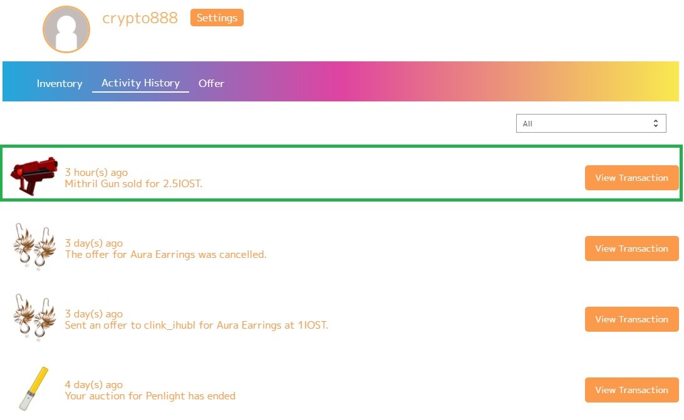The height and width of the screenshot is (420, 684).
Task: Select the 'Mithril Gun sold for 2.5IOST' entry text
Action: [133, 183]
